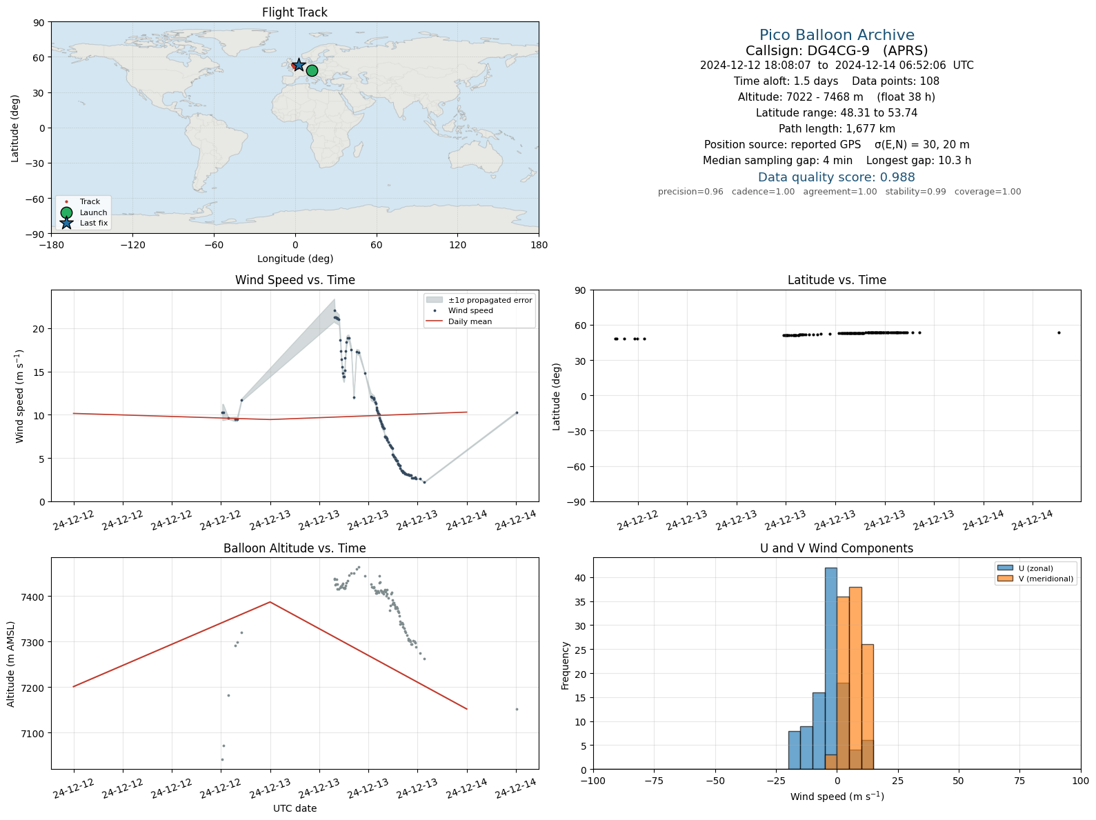The height and width of the screenshot is (820, 1096).
Task: Click the "Data quality score: 0.988" text
Action: point(837,177)
